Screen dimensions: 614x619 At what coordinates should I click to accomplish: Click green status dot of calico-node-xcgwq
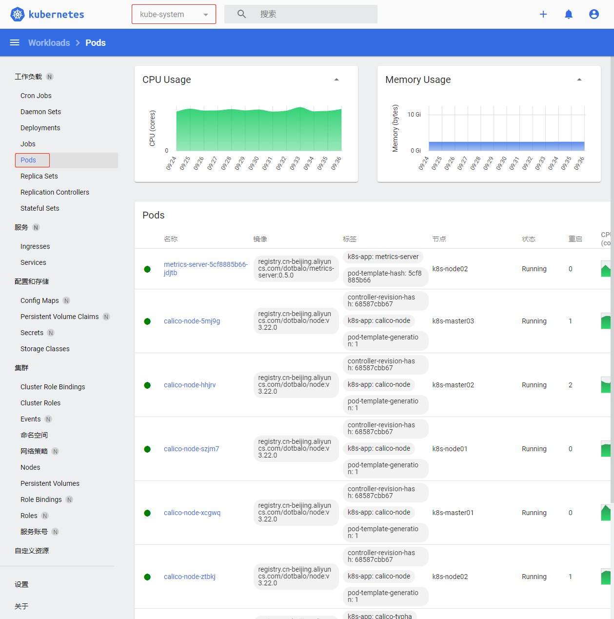(x=147, y=513)
